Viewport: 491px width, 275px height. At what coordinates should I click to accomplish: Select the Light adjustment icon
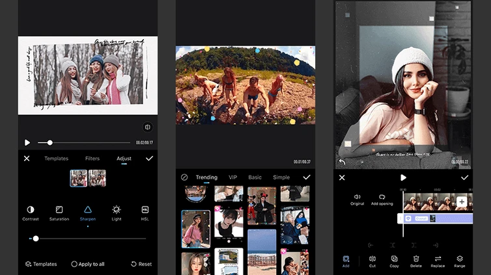[117, 210]
